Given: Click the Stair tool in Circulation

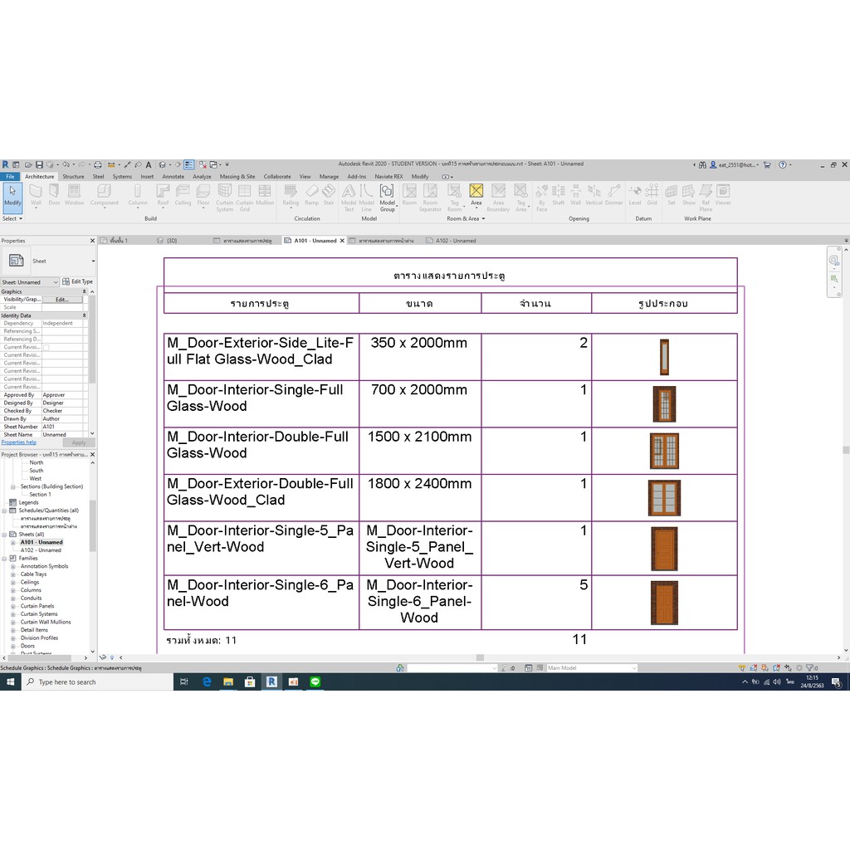Looking at the screenshot, I should click(x=329, y=195).
